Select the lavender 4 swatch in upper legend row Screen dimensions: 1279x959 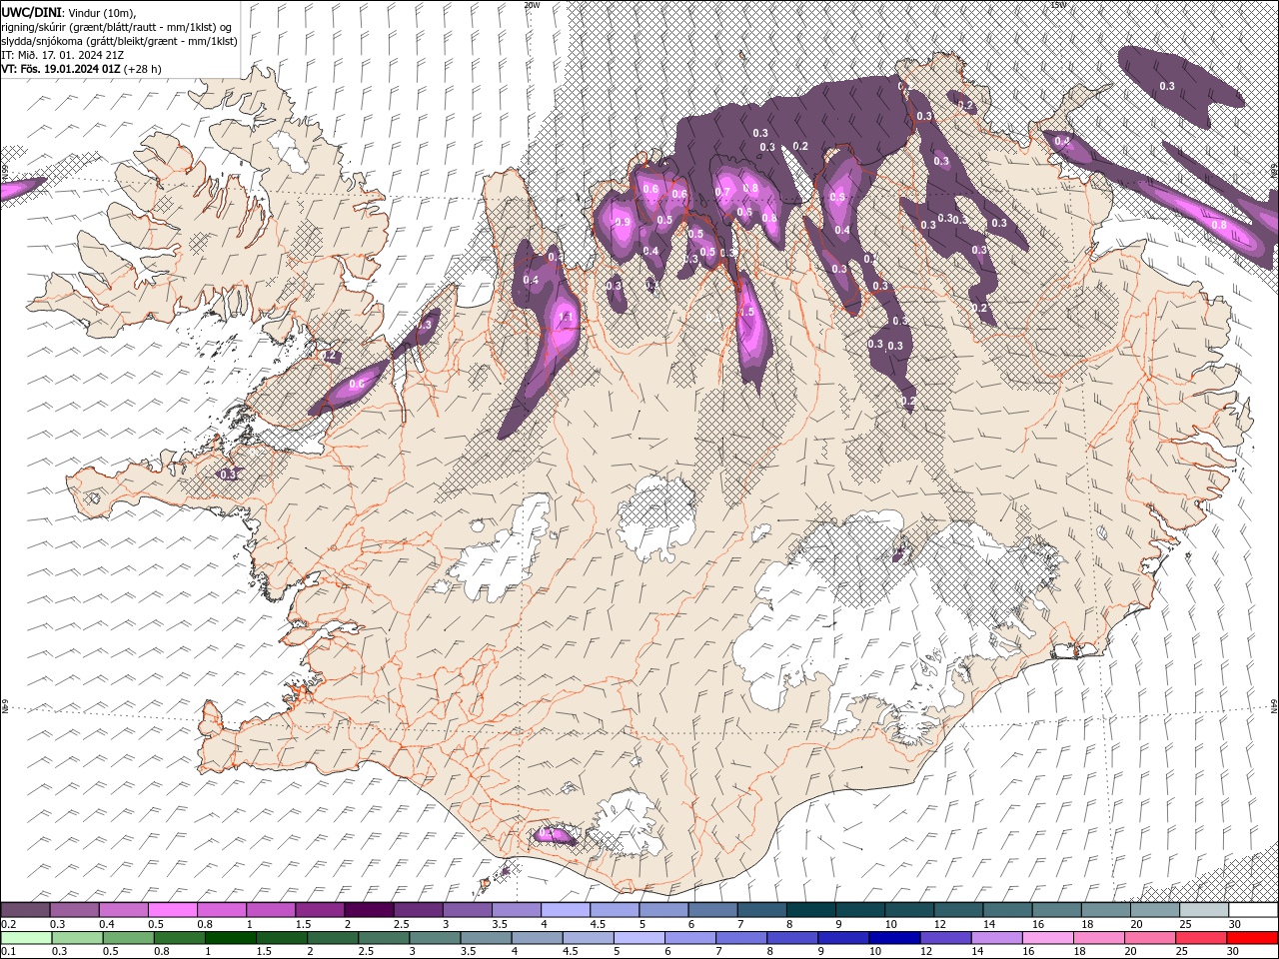(565, 910)
